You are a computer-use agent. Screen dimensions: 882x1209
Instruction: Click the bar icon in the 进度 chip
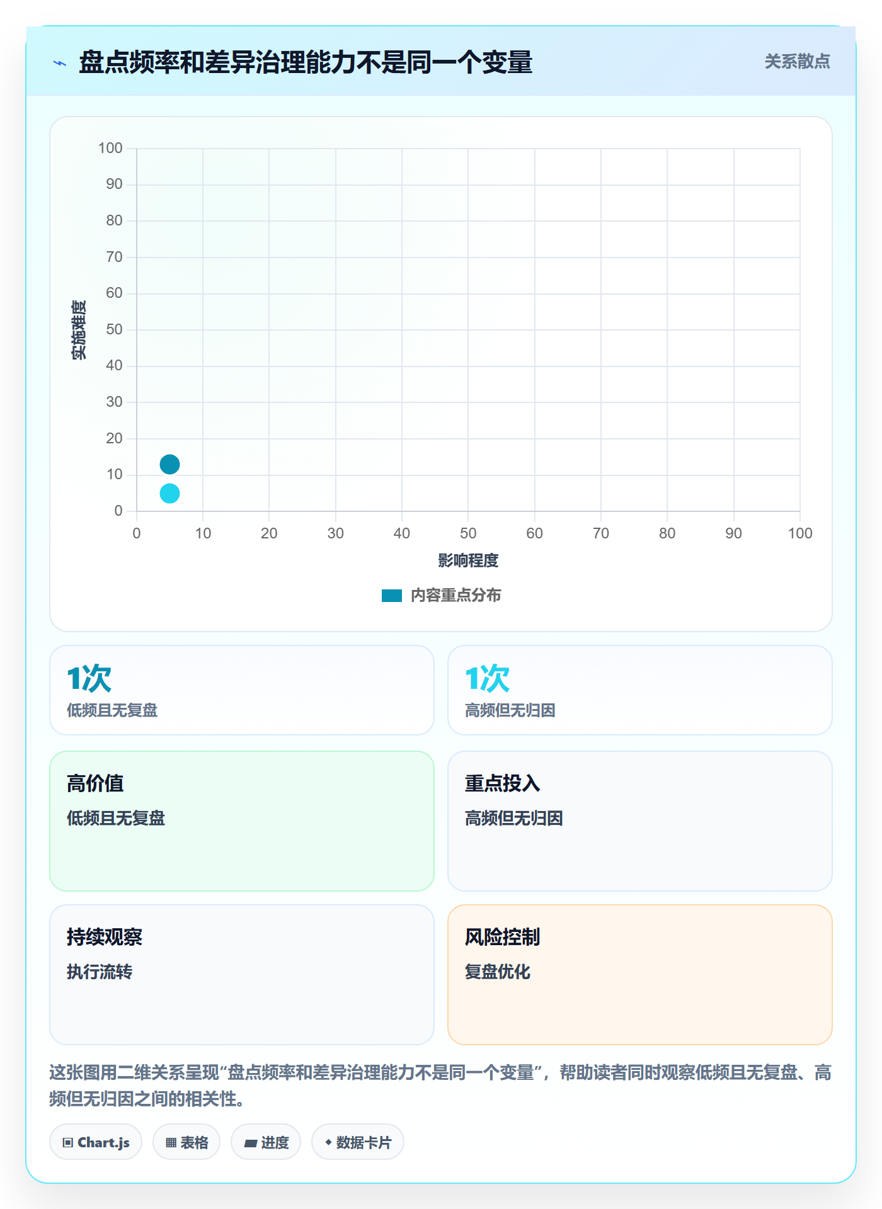[250, 1144]
